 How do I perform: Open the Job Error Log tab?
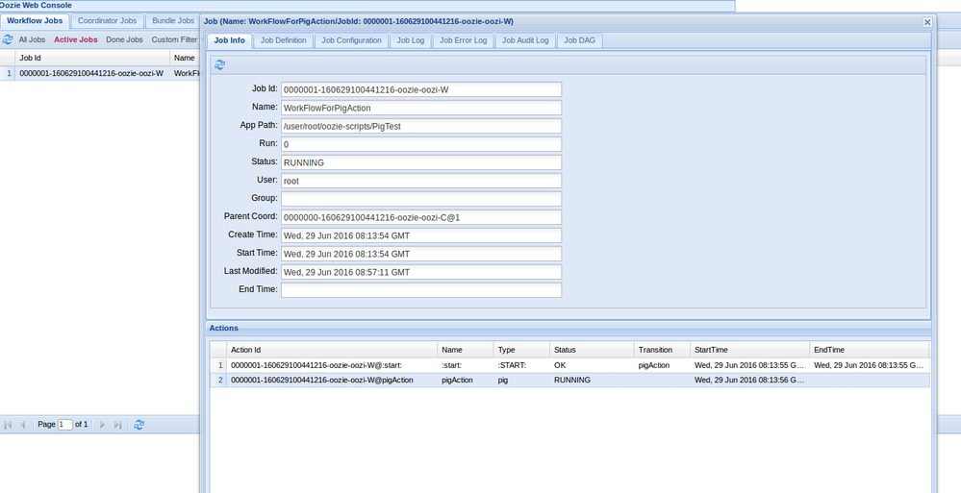pos(464,40)
